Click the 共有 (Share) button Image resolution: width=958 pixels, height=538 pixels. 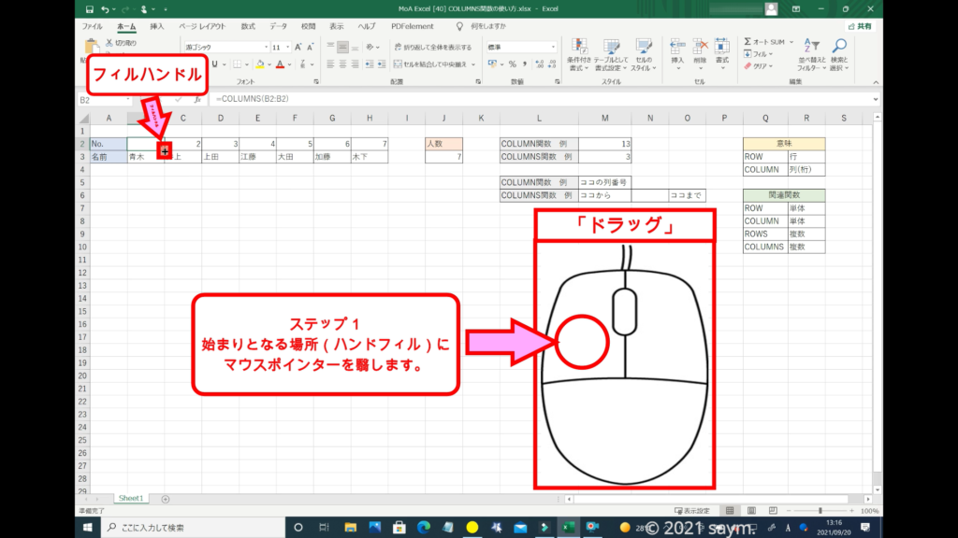coord(859,26)
